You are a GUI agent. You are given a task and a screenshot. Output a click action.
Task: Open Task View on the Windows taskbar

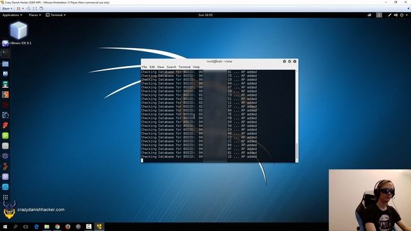click(26, 227)
